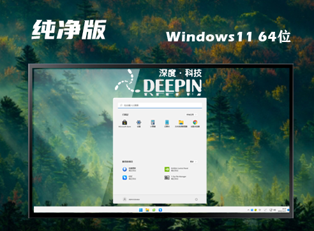
Task: Open the blue download-arrow recommended app
Action: coord(129,169)
